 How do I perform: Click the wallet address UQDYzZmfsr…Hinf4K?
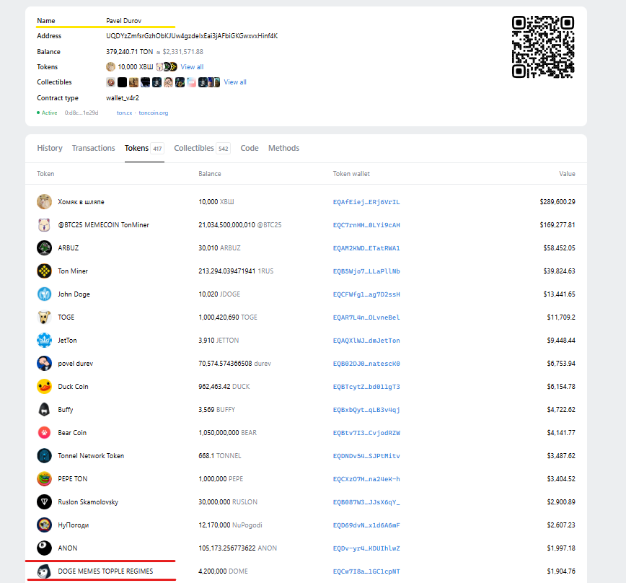pyautogui.click(x=192, y=36)
